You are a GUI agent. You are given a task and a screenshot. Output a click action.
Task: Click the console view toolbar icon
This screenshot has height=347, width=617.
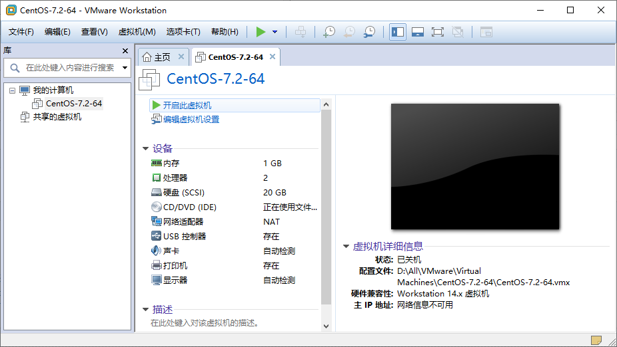[486, 32]
